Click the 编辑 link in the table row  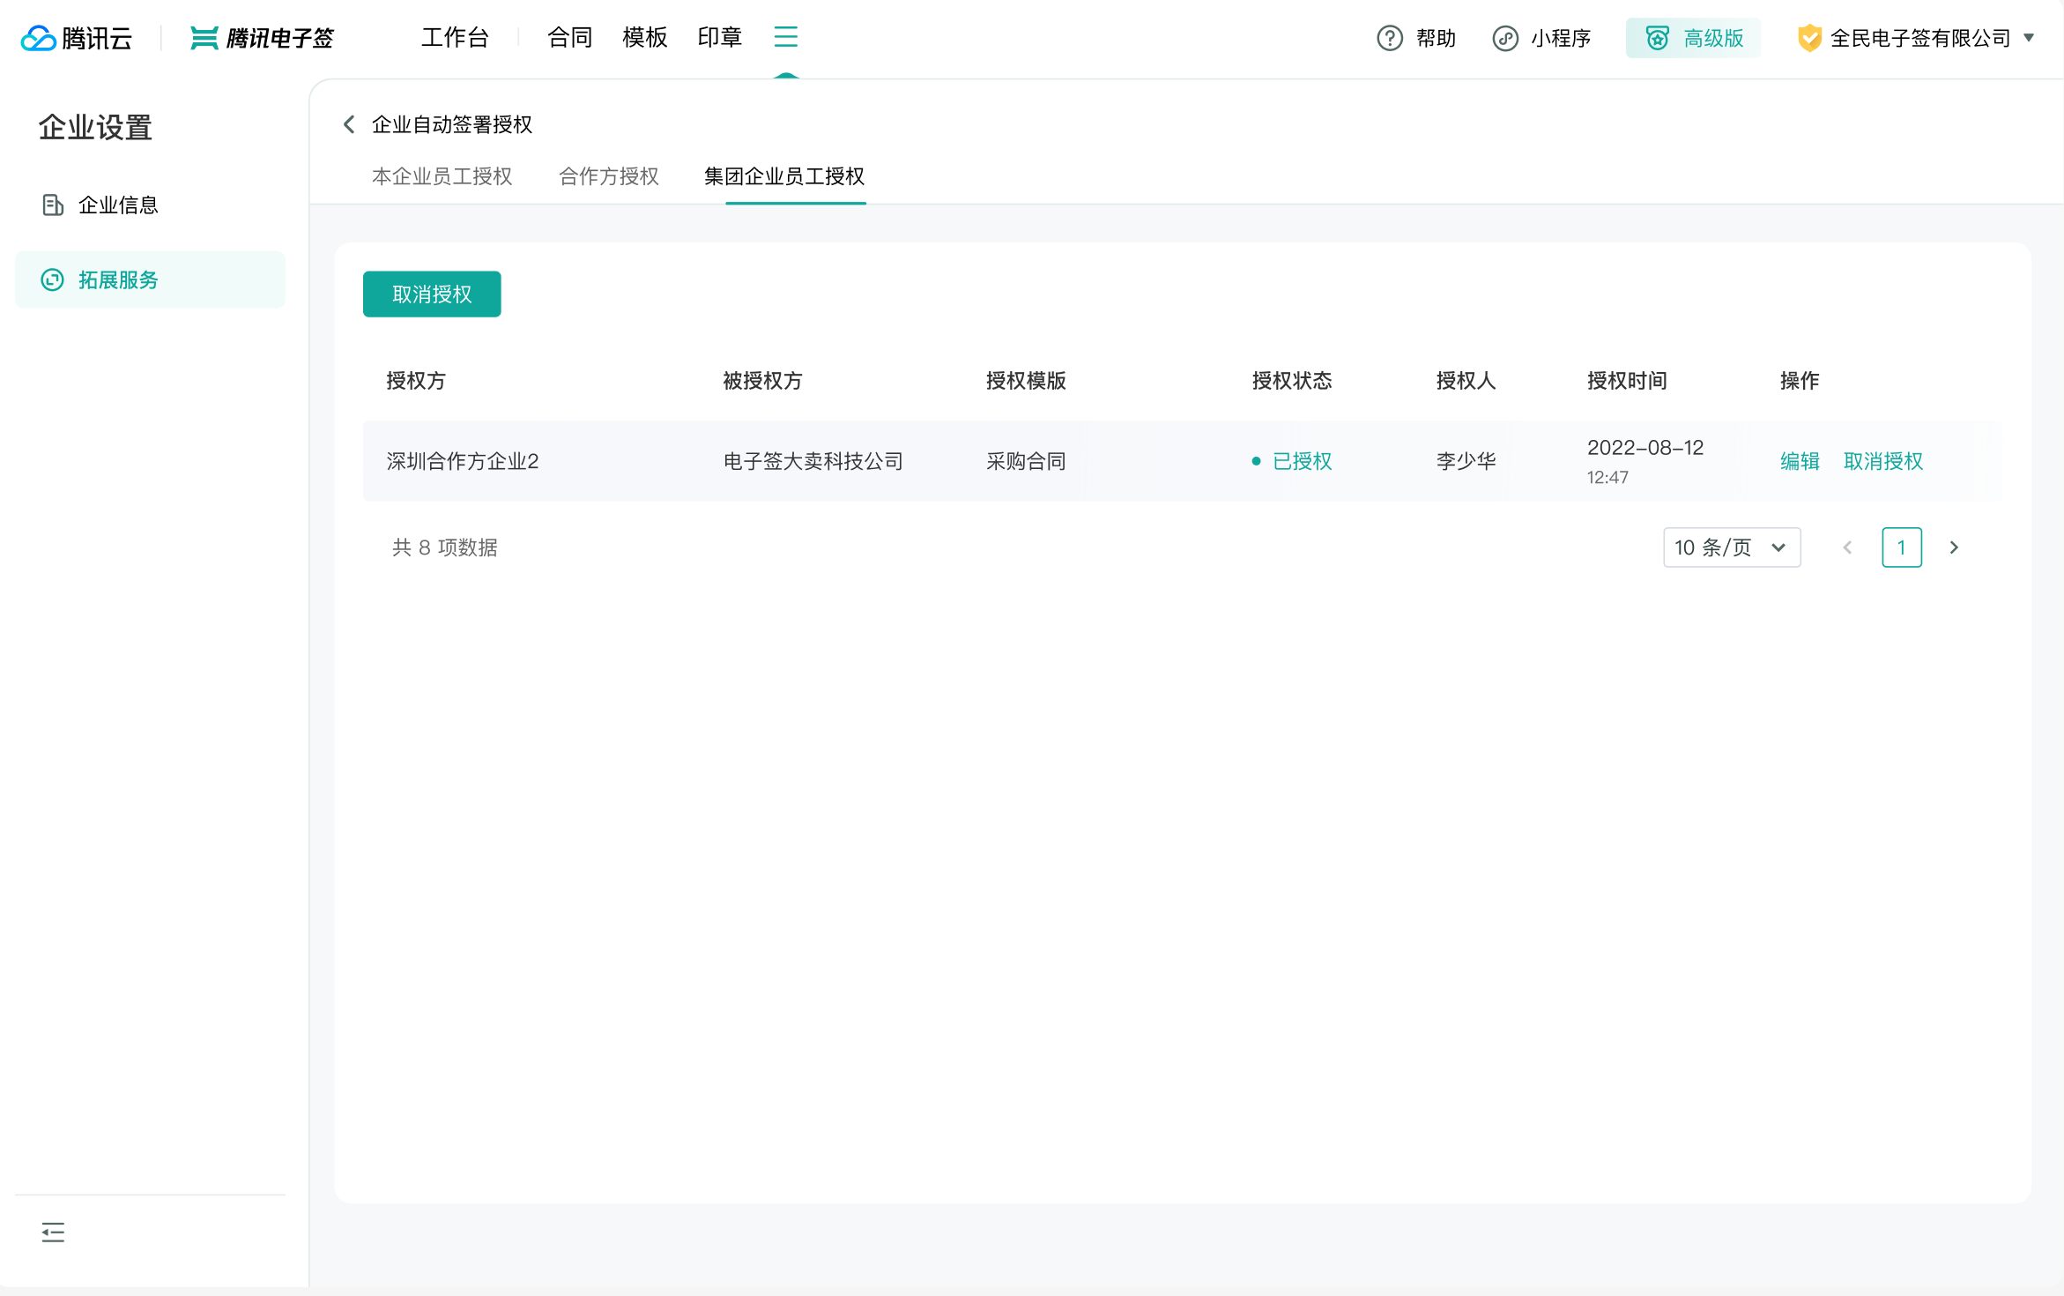point(1799,461)
